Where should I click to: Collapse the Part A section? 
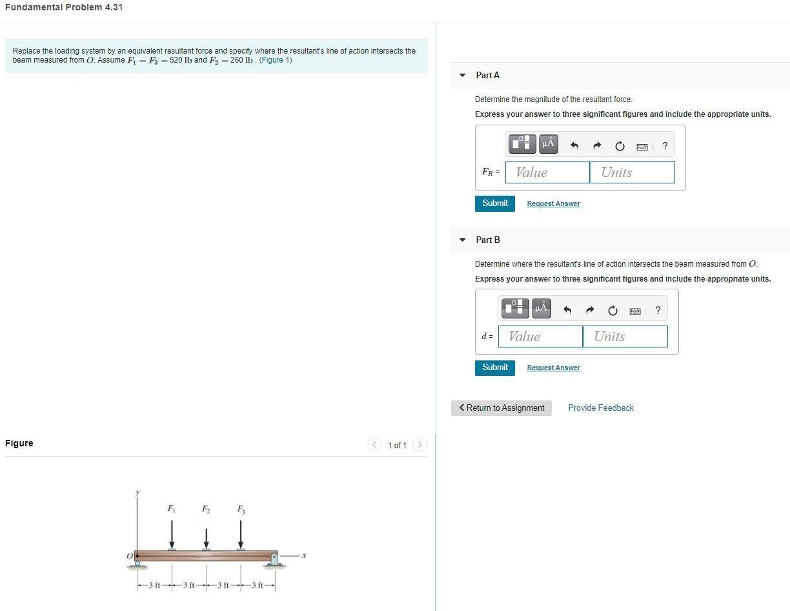(x=462, y=75)
